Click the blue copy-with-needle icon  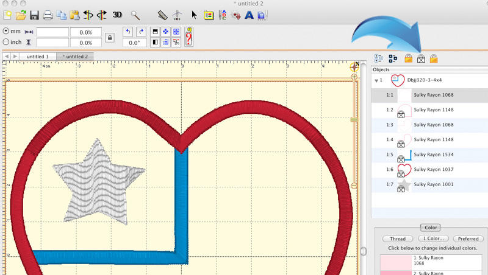point(262,15)
